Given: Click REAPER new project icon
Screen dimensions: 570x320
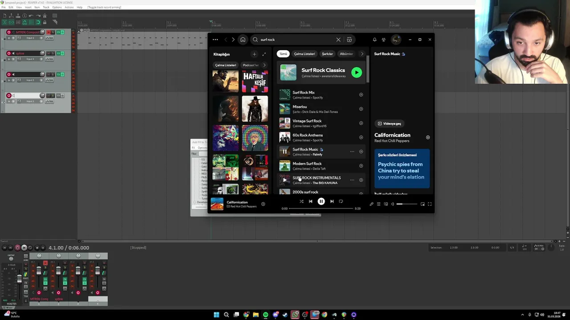Looking at the screenshot, I should tap(4, 16).
